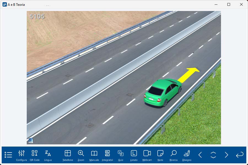Open Integrativi supplementary images
This screenshot has height=165, width=248.
[107, 155]
